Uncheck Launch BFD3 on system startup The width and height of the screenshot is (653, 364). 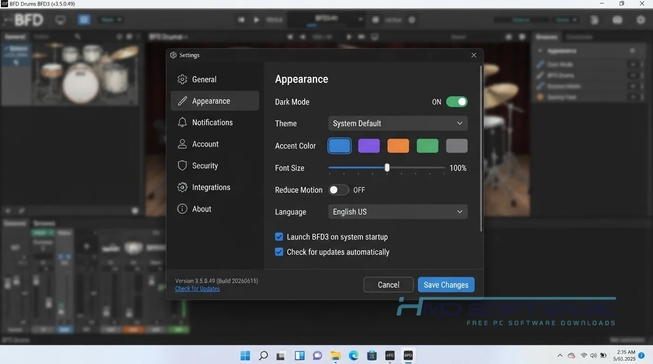tap(279, 237)
